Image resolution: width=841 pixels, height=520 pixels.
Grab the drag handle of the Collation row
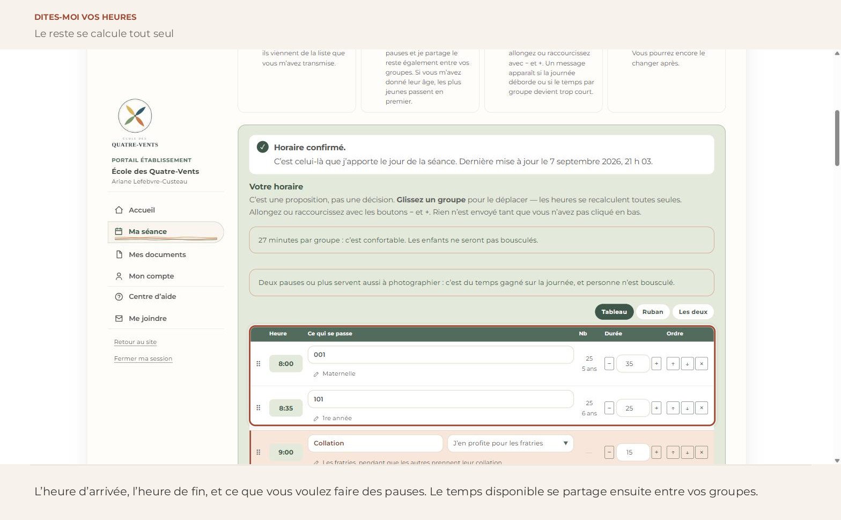pyautogui.click(x=259, y=452)
